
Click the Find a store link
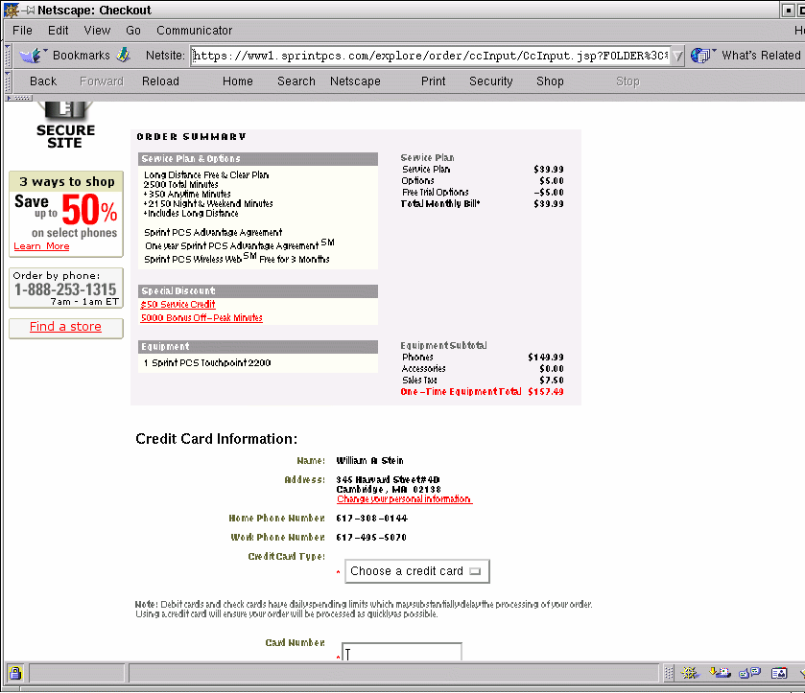point(65,327)
